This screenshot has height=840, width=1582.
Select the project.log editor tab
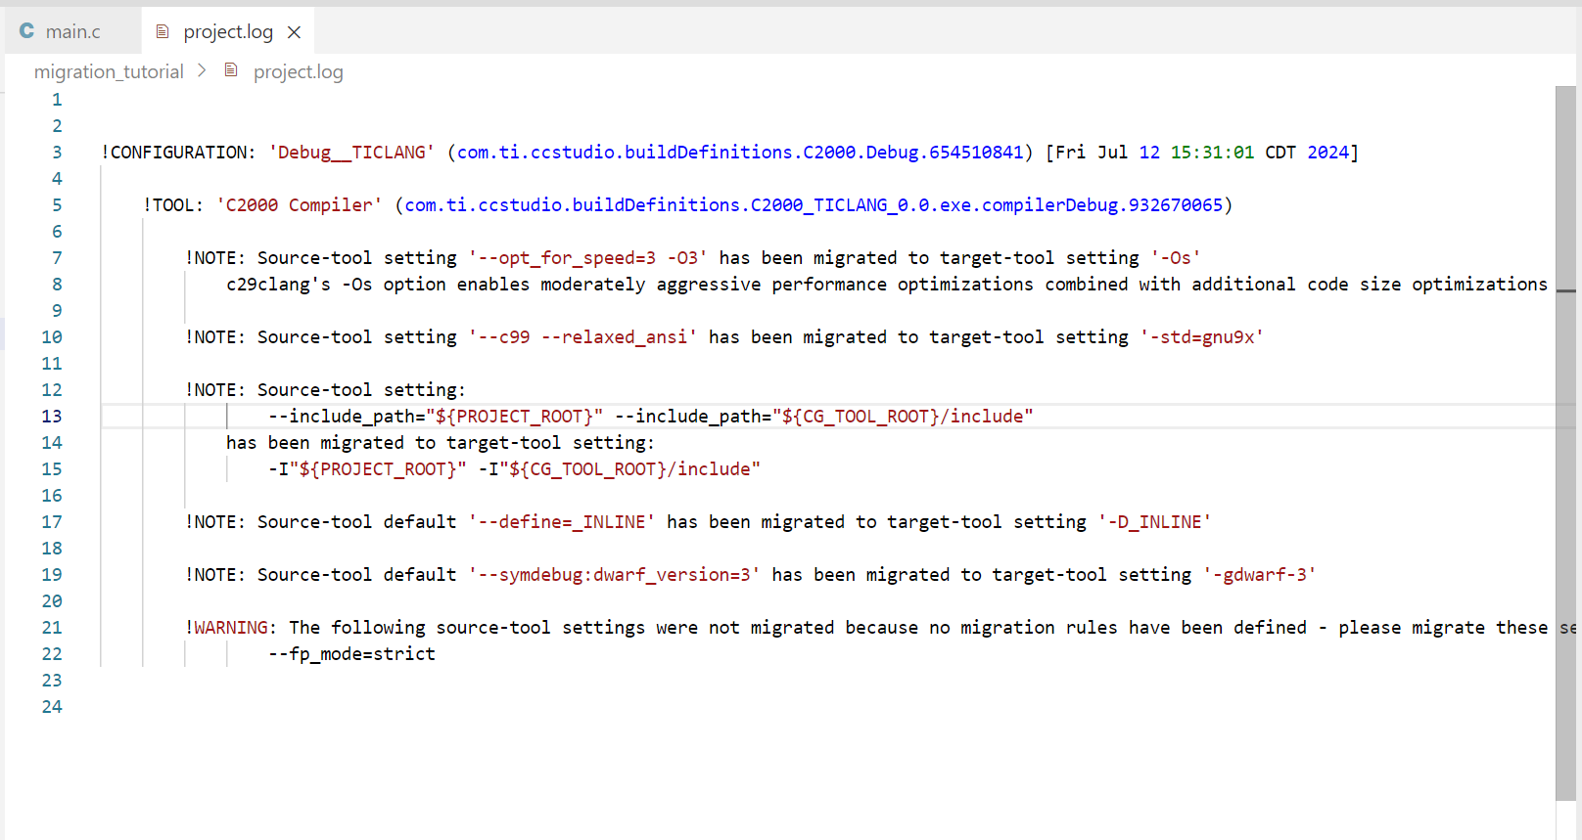[227, 32]
